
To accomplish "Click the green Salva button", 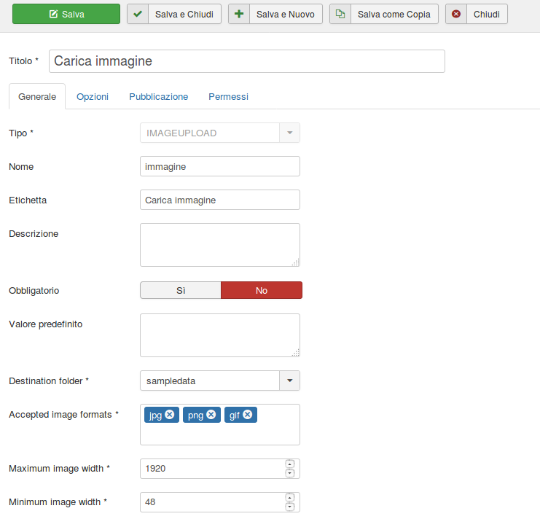I will 66,14.
